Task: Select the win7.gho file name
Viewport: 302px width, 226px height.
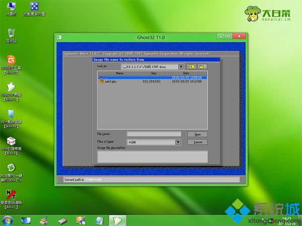Action: point(111,82)
